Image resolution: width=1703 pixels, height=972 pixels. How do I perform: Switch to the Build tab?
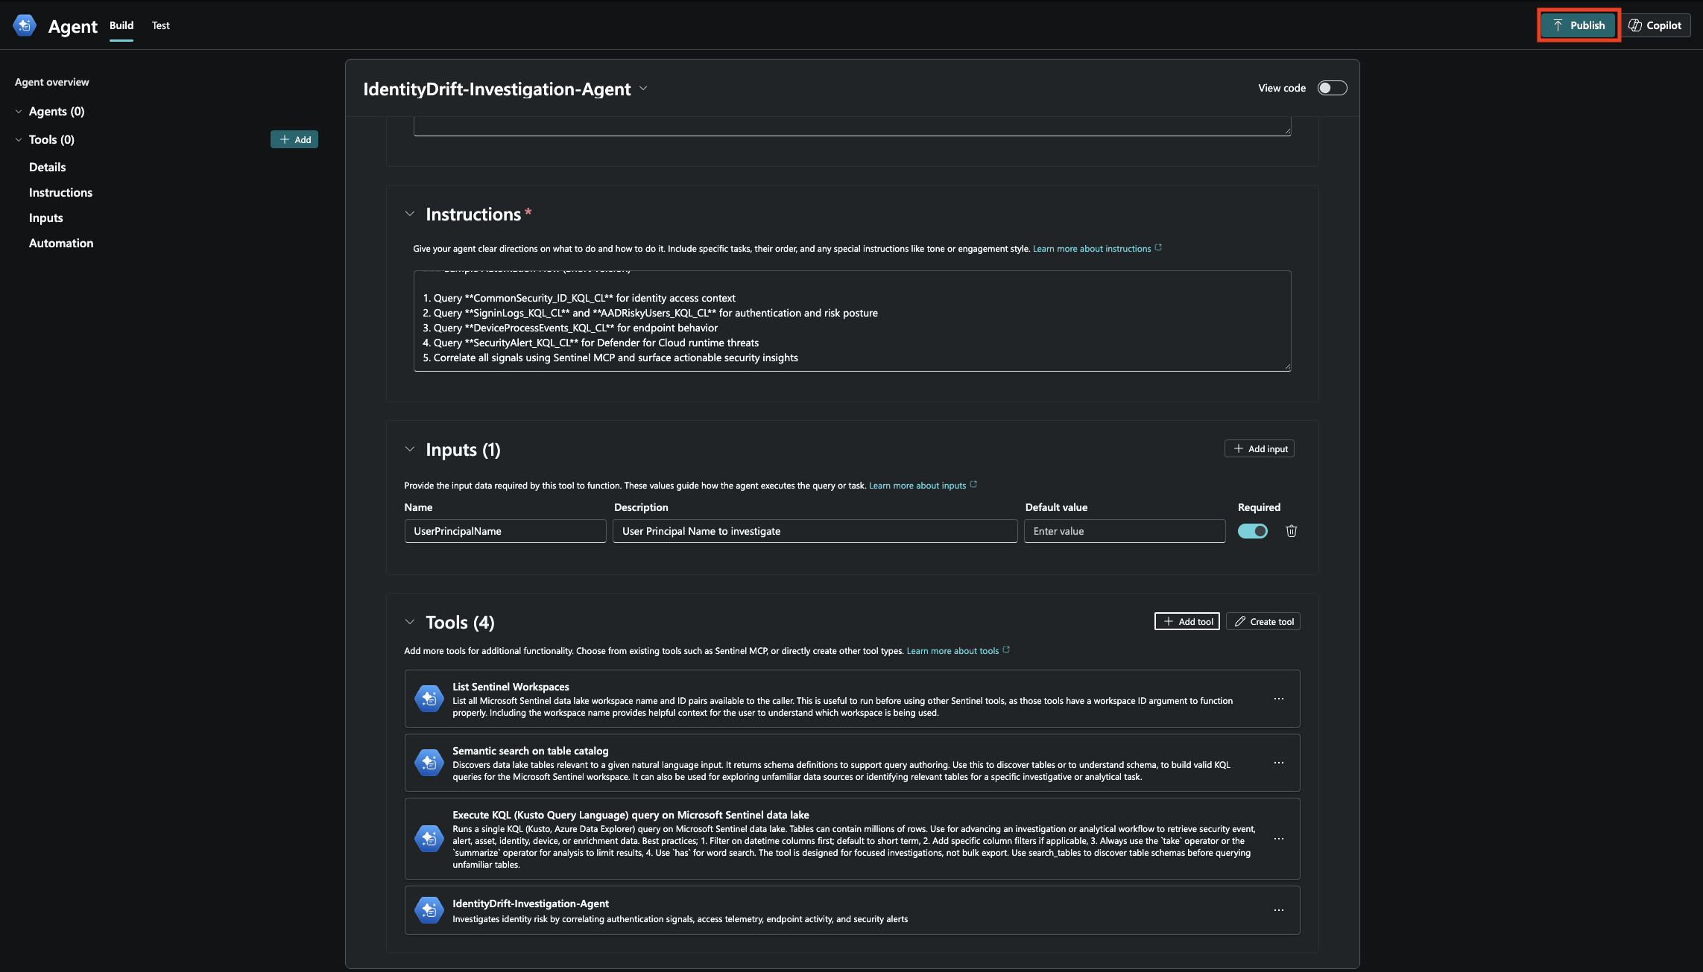pos(121,25)
